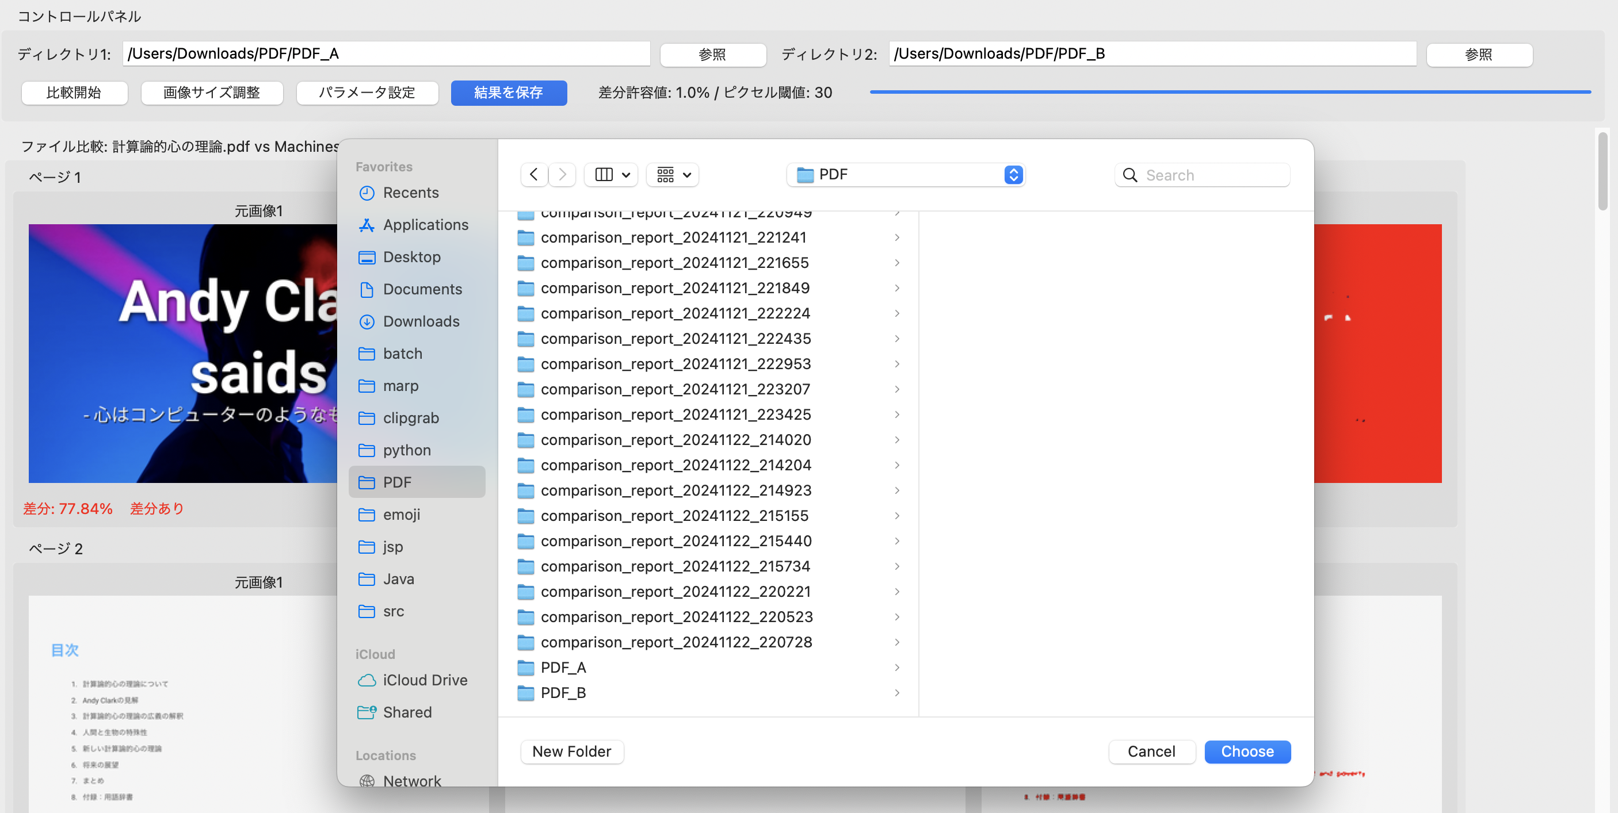
Task: Click the Cancel button
Action: click(1151, 751)
